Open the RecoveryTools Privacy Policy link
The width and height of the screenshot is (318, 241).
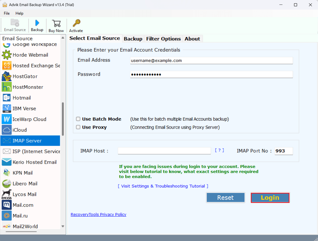(x=98, y=214)
